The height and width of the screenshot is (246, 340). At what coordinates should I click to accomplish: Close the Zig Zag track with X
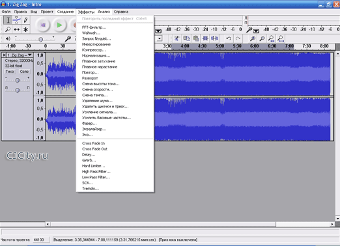(4, 55)
